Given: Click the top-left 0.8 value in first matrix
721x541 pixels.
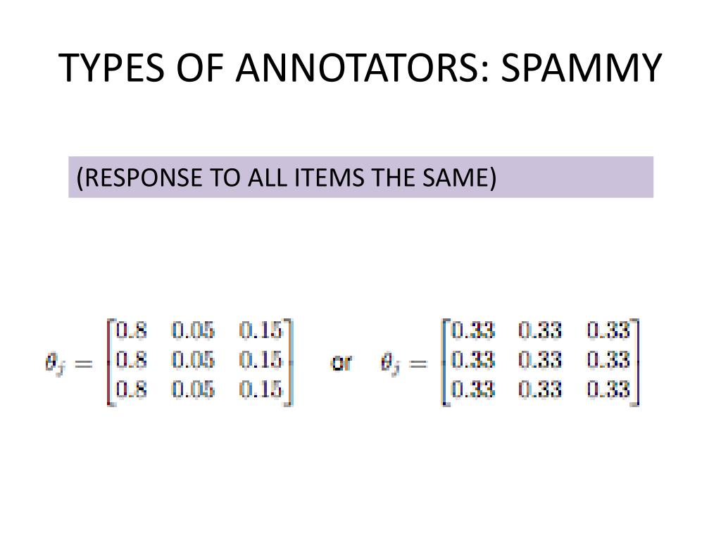Looking at the screenshot, I should click(x=132, y=330).
